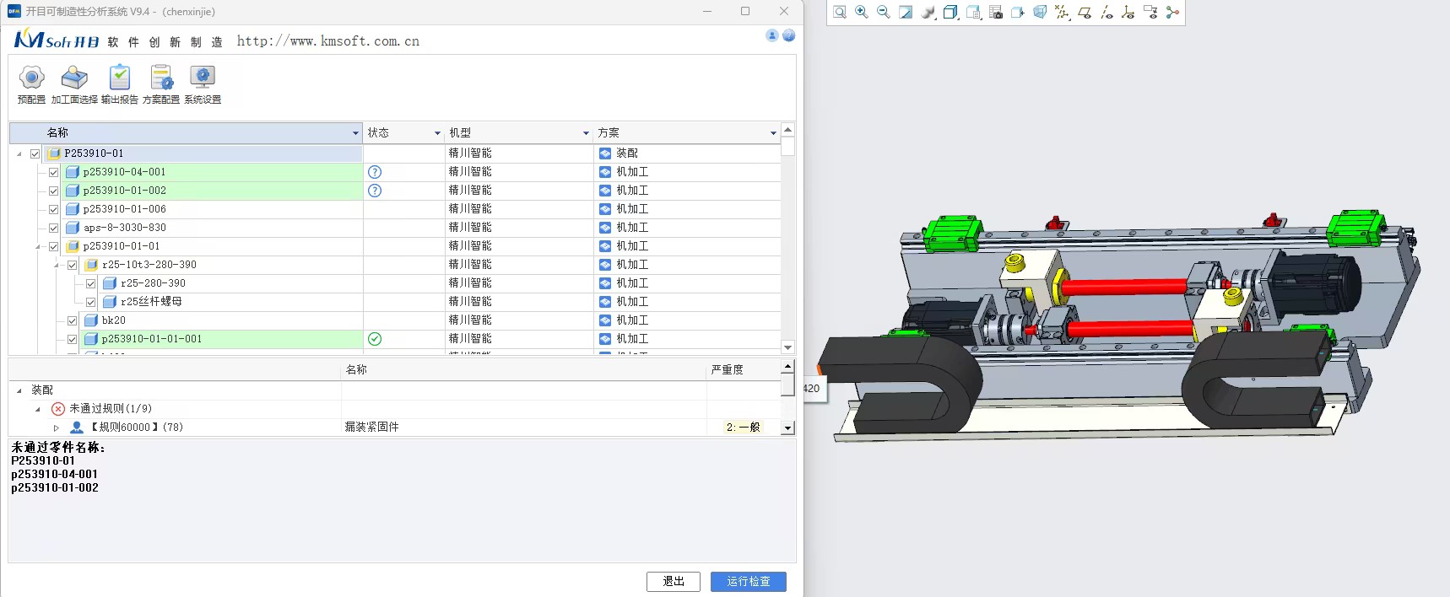Toggle checkbox for aps-8-3030-830
Screen dimensions: 1450x597
(x=54, y=228)
